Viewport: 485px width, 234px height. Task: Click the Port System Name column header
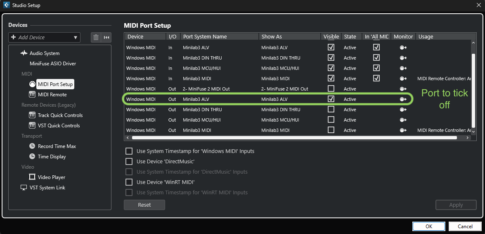(220, 36)
